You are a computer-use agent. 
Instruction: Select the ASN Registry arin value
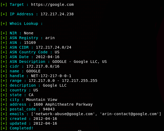[50, 38]
